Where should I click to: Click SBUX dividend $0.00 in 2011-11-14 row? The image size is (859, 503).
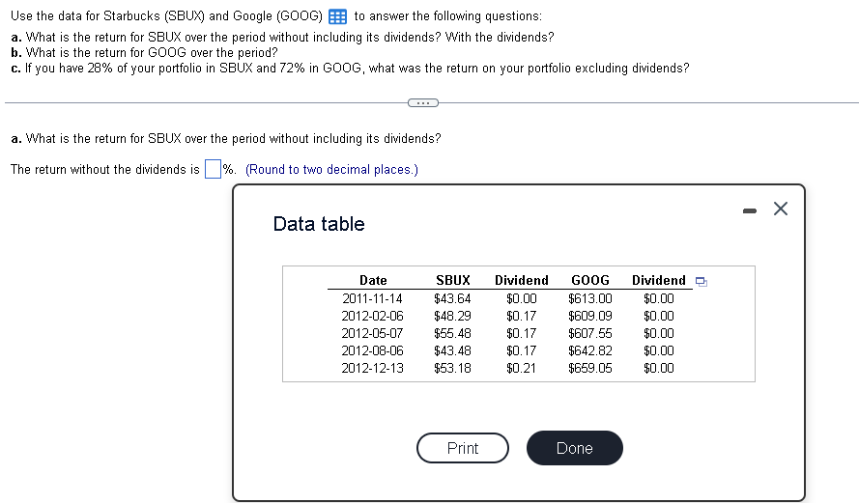(522, 299)
